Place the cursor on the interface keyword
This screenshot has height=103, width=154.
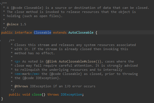[23, 32]
